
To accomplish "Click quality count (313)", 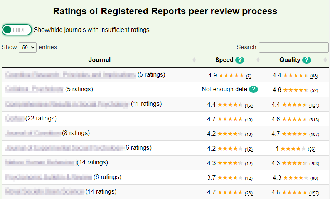I will pyautogui.click(x=314, y=120).
